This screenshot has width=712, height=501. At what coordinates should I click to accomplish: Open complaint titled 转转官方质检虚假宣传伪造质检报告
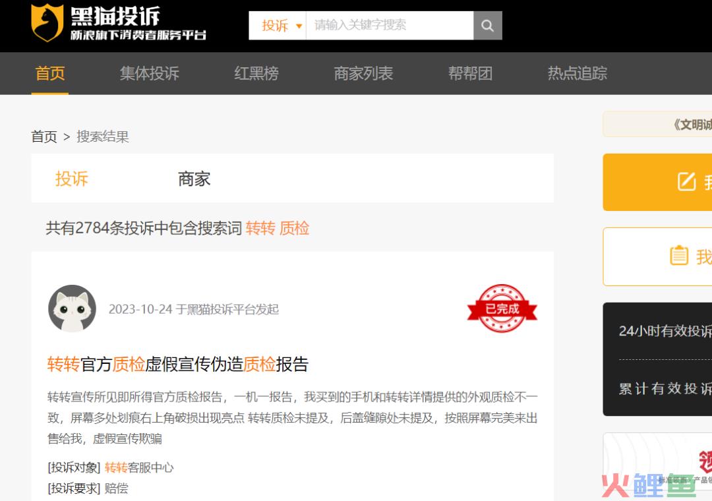178,365
